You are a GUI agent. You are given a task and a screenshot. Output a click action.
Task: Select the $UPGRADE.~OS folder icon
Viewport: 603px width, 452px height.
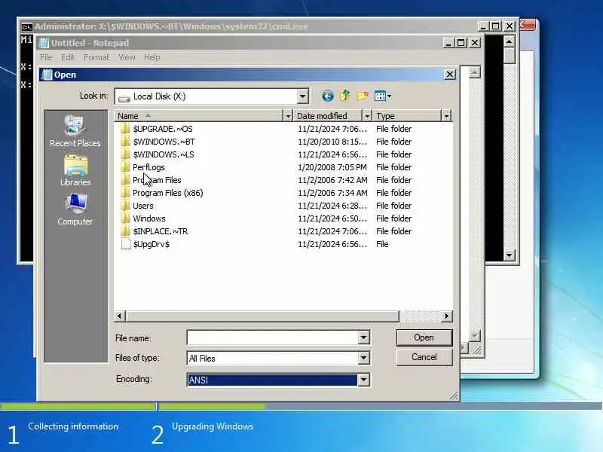(x=125, y=129)
